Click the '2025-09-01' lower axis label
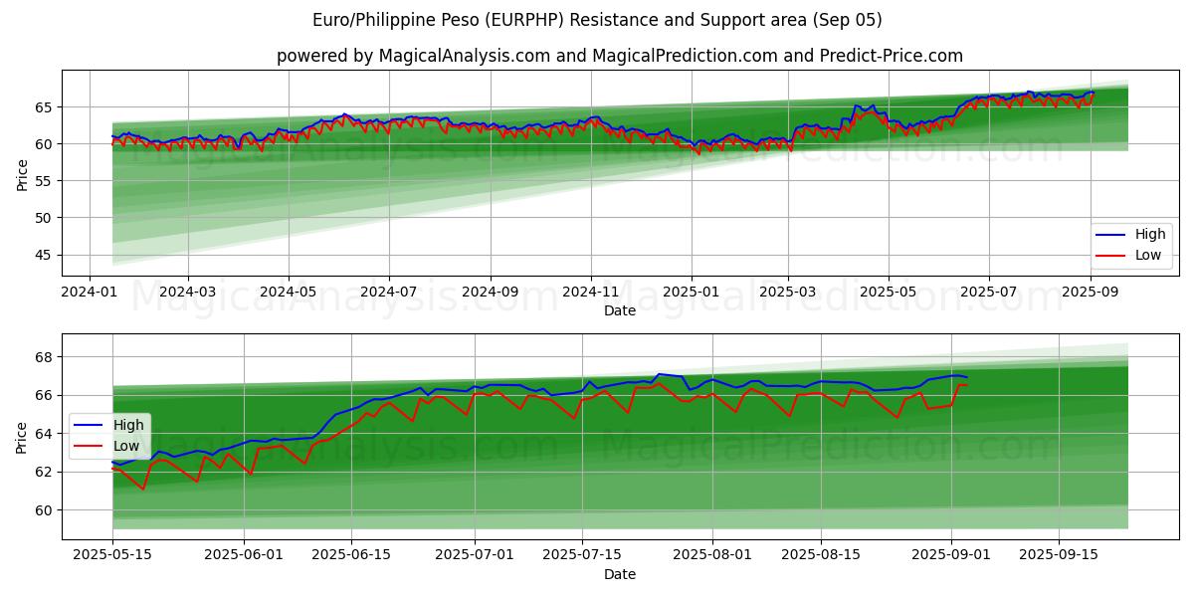1194x597 pixels. click(x=953, y=555)
